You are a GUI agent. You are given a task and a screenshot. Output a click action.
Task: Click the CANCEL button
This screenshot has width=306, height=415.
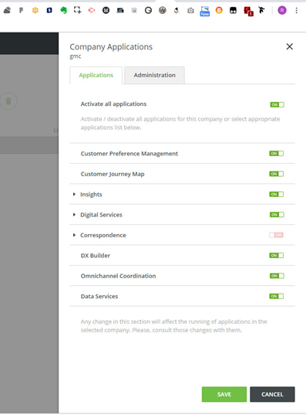(272, 394)
